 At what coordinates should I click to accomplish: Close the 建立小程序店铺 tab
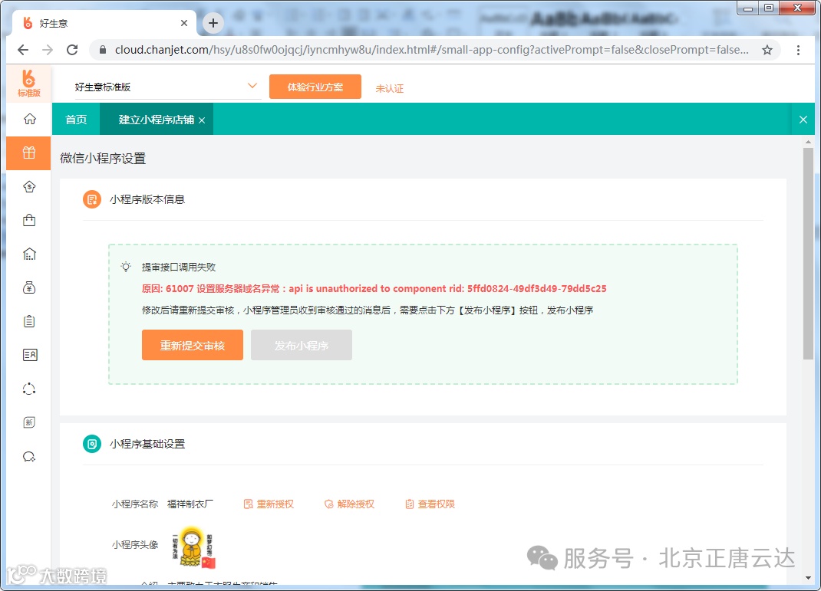point(202,120)
